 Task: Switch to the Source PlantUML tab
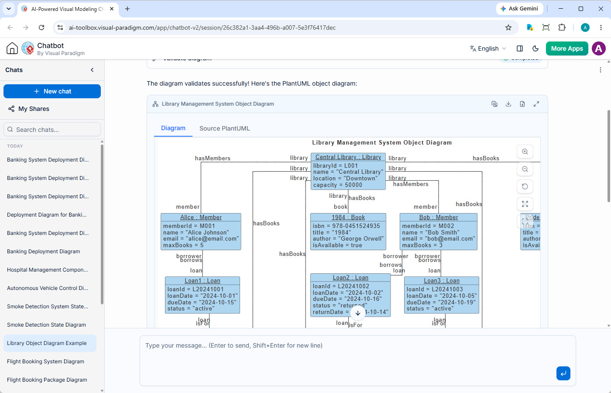tap(225, 128)
